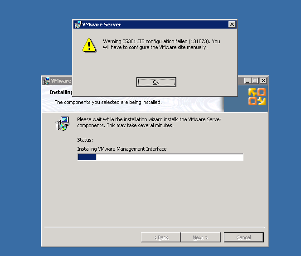Click the Status label

(85, 140)
